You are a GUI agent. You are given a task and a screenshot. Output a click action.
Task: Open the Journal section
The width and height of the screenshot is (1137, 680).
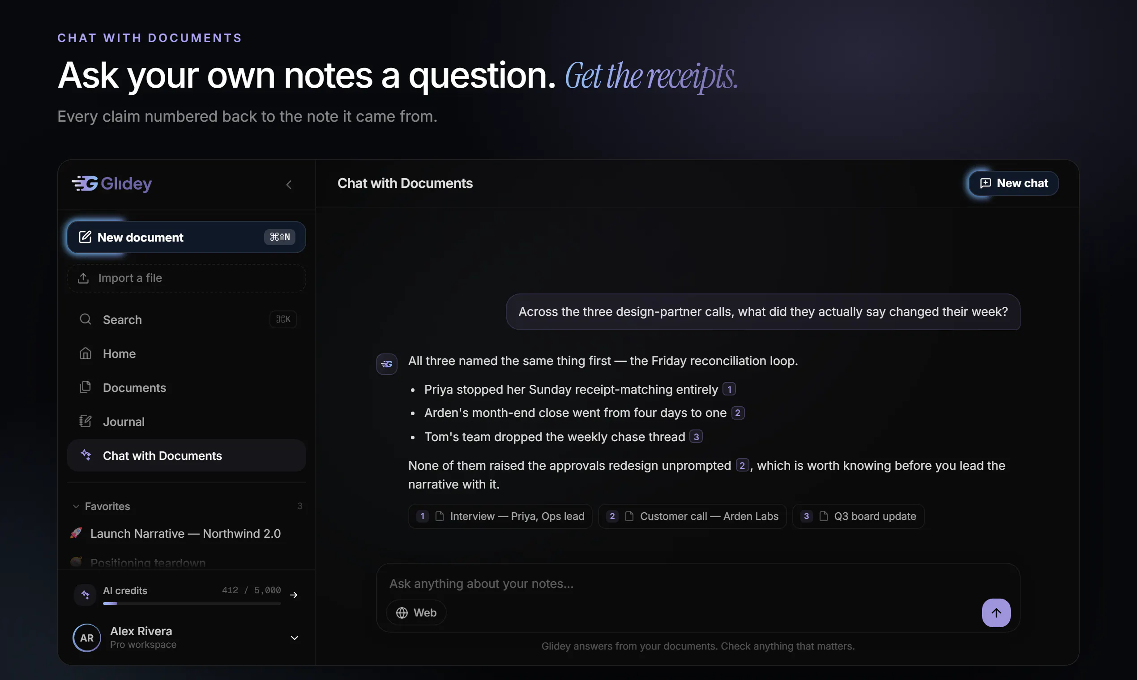click(x=186, y=421)
